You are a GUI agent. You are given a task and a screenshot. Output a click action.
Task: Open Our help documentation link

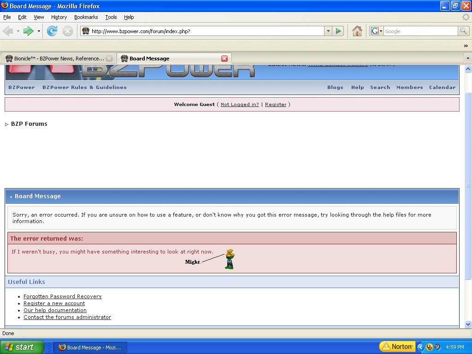(x=55, y=310)
